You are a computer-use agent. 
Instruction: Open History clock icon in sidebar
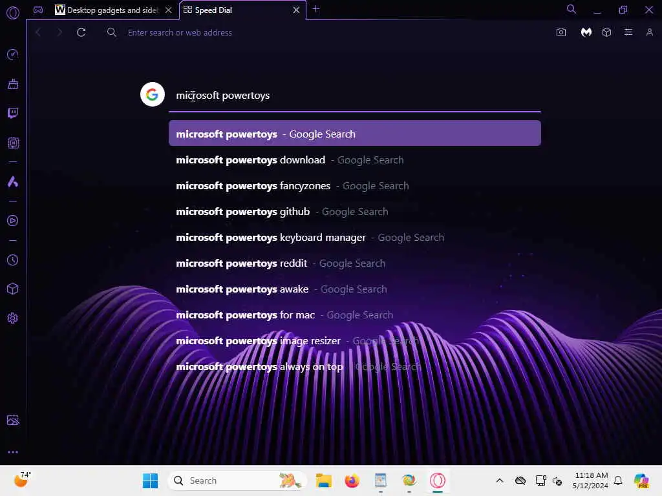(13, 260)
